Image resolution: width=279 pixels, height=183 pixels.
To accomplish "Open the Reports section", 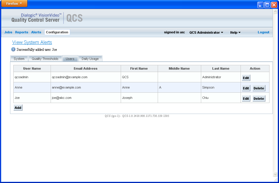I will click(21, 32).
